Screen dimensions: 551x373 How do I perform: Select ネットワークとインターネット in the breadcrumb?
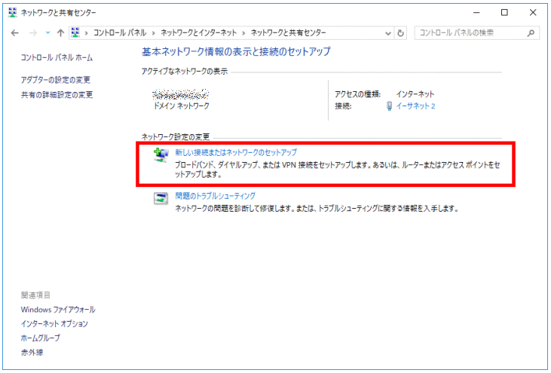(201, 33)
